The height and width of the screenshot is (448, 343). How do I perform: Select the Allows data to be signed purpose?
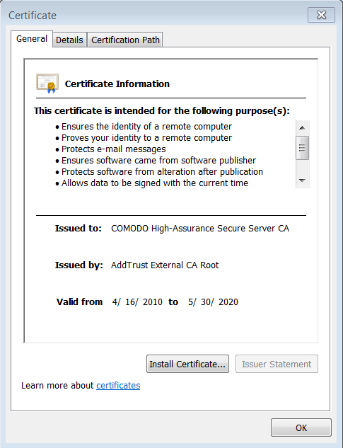(151, 183)
